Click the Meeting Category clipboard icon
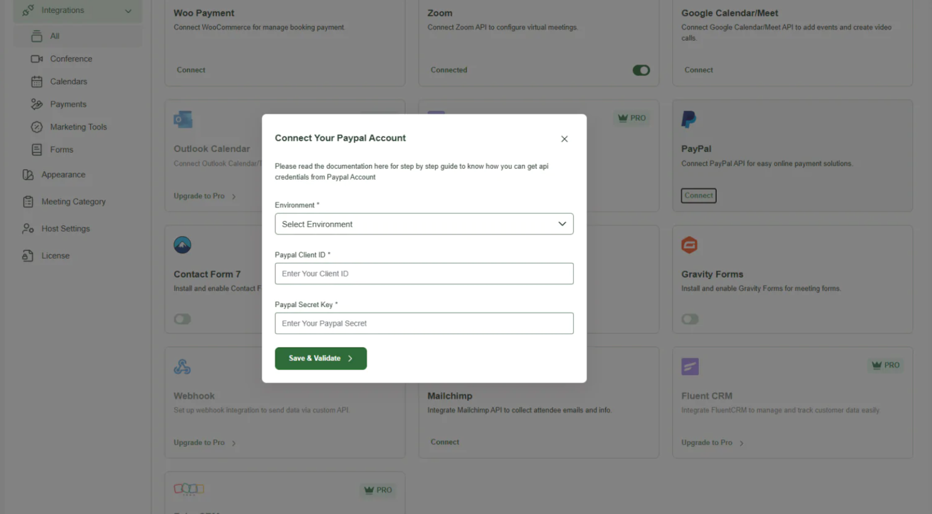The width and height of the screenshot is (932, 514). click(28, 202)
